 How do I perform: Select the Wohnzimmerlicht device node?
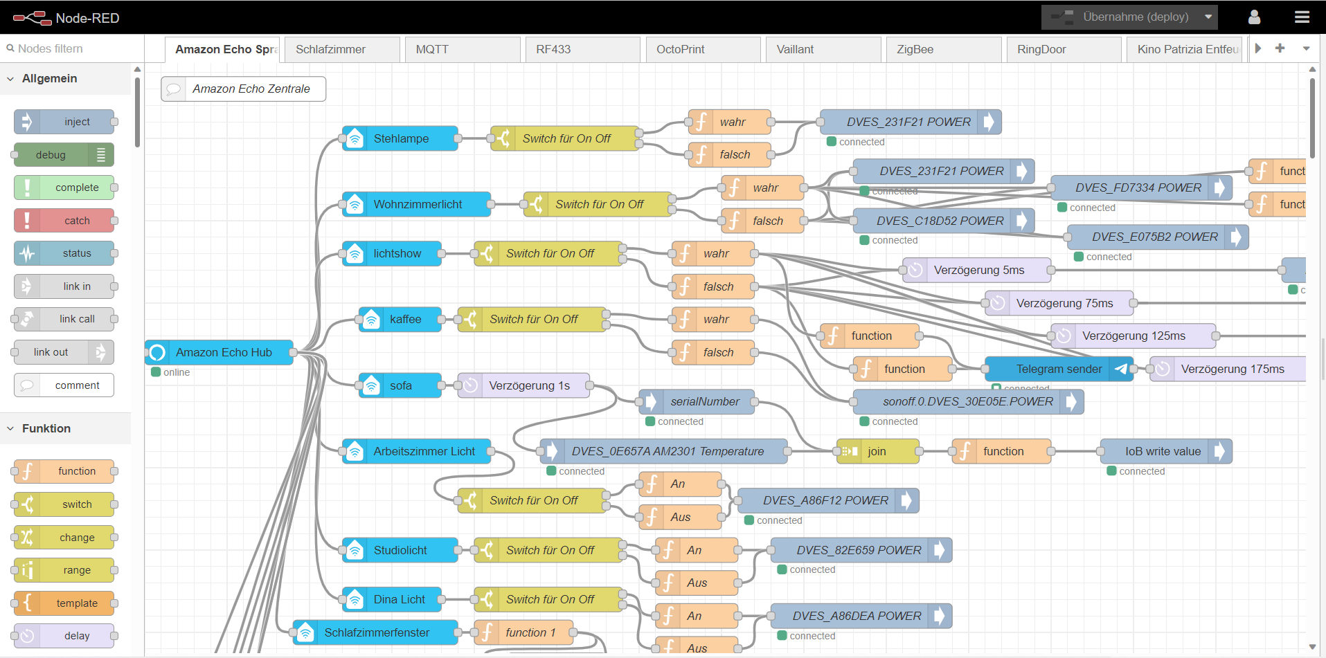[417, 204]
